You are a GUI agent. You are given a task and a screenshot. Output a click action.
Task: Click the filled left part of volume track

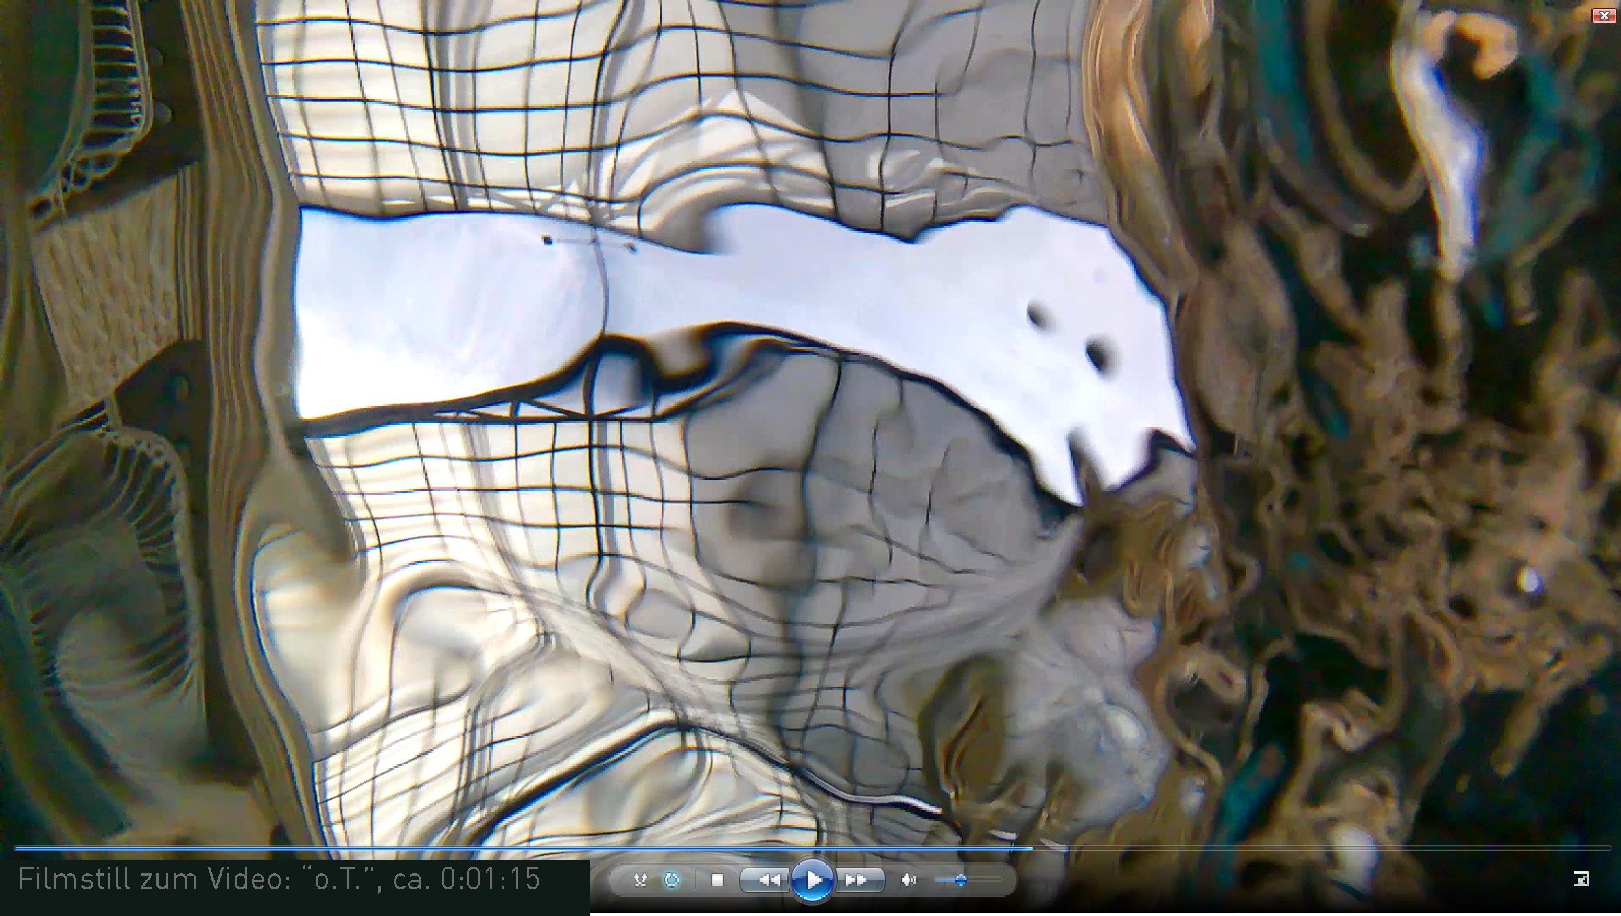coord(946,880)
